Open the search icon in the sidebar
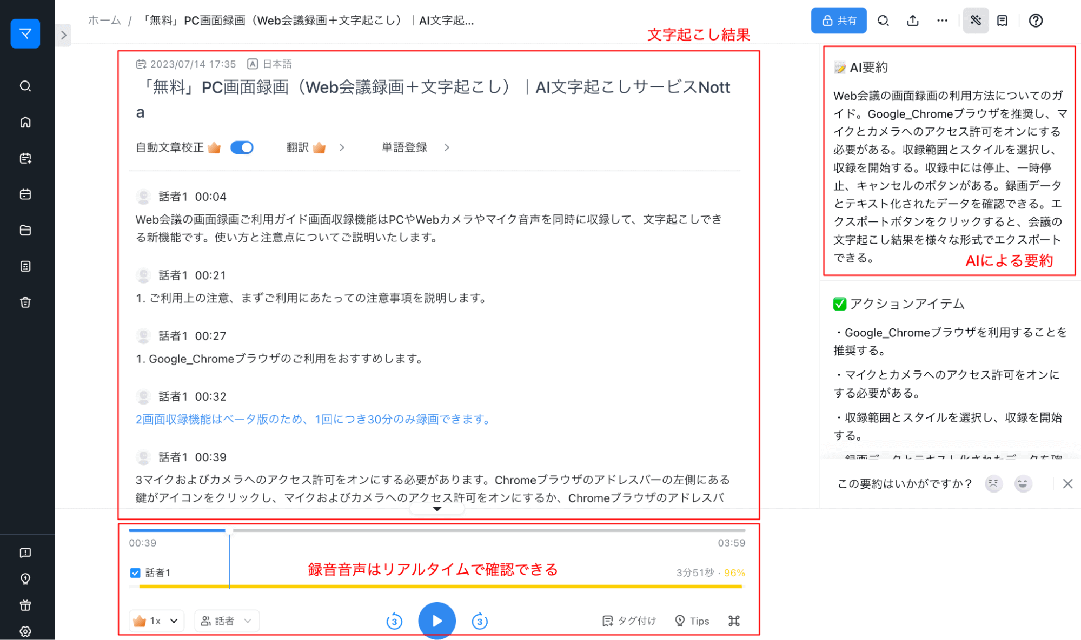Image resolution: width=1081 pixels, height=640 pixels. 25,86
